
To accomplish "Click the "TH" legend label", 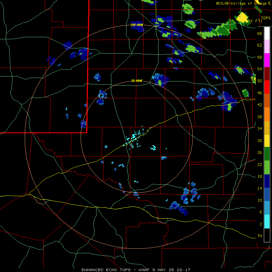I will (260, 236).
